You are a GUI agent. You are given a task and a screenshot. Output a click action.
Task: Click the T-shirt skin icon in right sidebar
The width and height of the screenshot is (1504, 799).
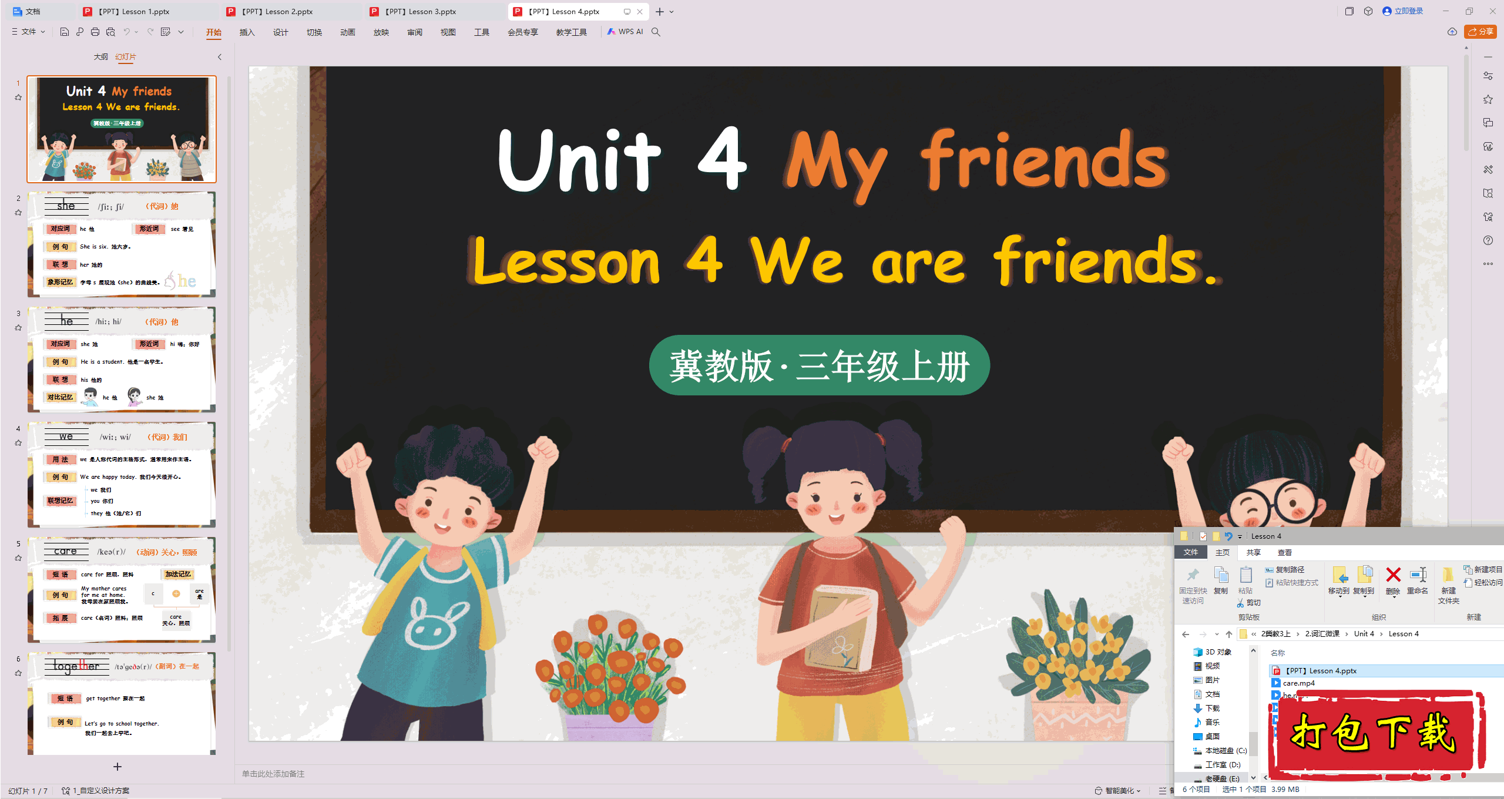pos(1488,217)
